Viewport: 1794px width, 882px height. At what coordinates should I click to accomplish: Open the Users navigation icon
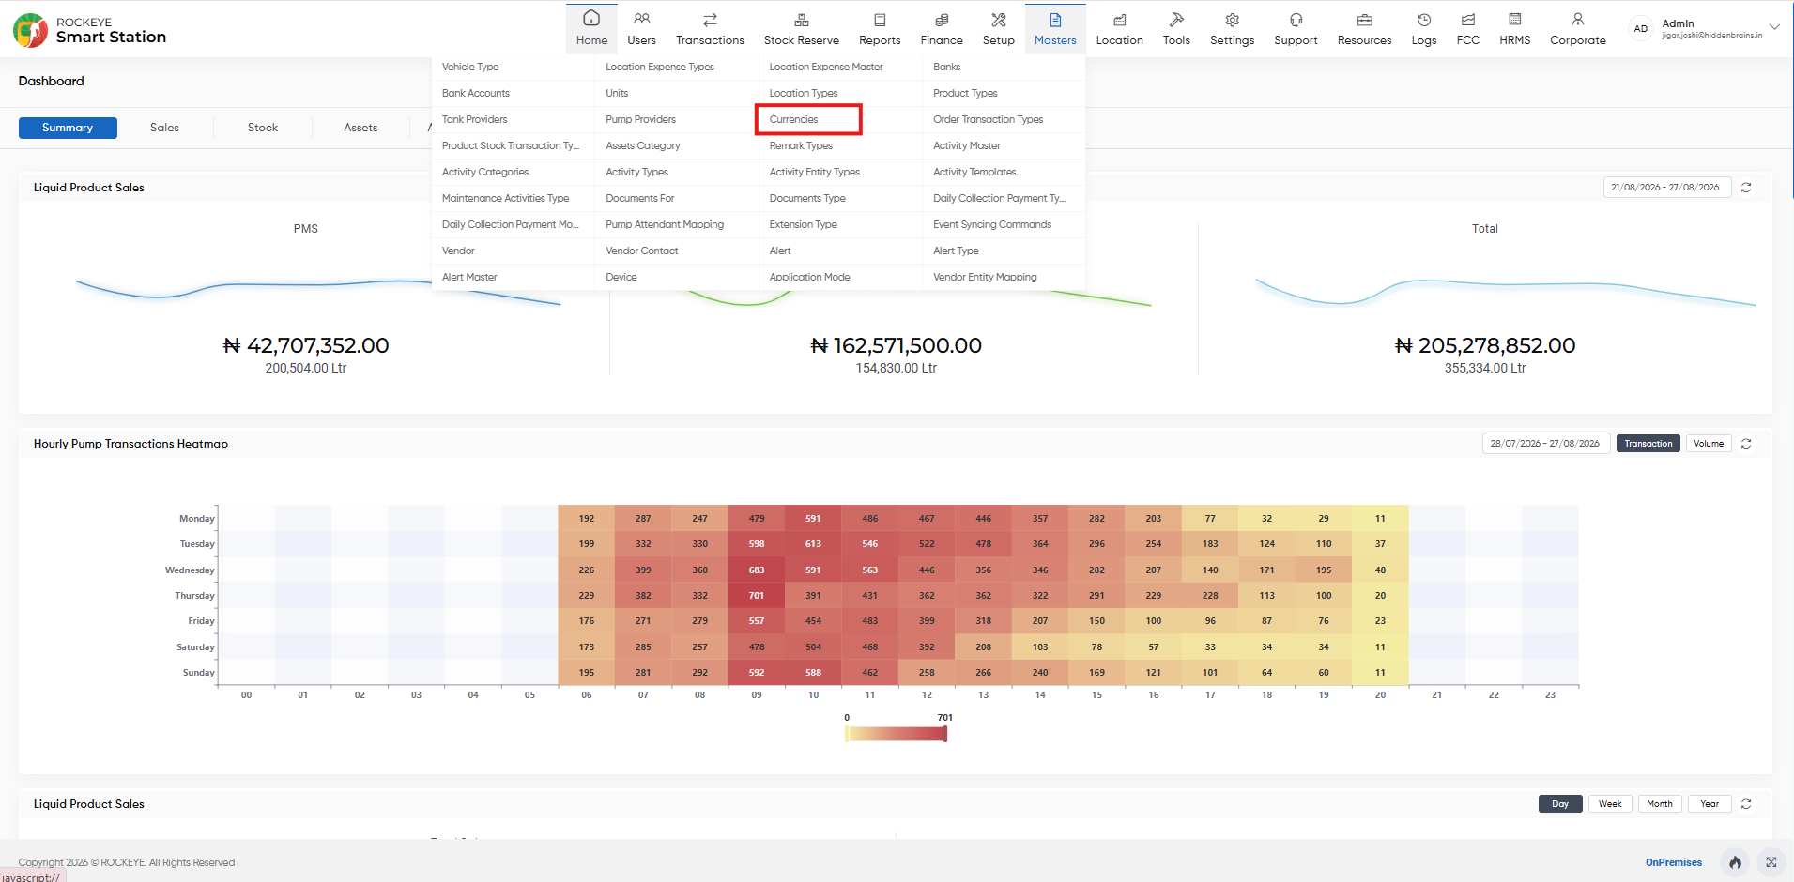641,20
